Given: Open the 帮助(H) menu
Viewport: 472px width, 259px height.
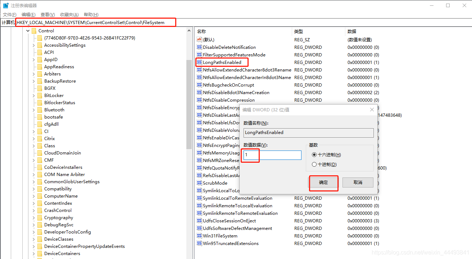Looking at the screenshot, I should pyautogui.click(x=91, y=14).
